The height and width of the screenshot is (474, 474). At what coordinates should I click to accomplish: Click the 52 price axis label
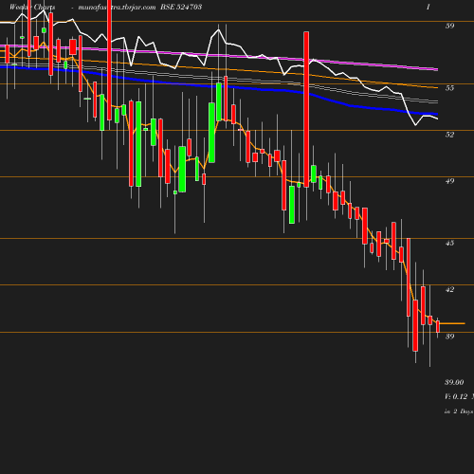[449, 135]
